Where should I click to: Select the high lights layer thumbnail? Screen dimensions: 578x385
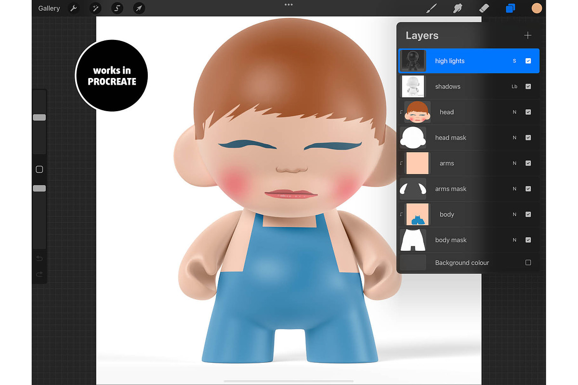(x=413, y=61)
